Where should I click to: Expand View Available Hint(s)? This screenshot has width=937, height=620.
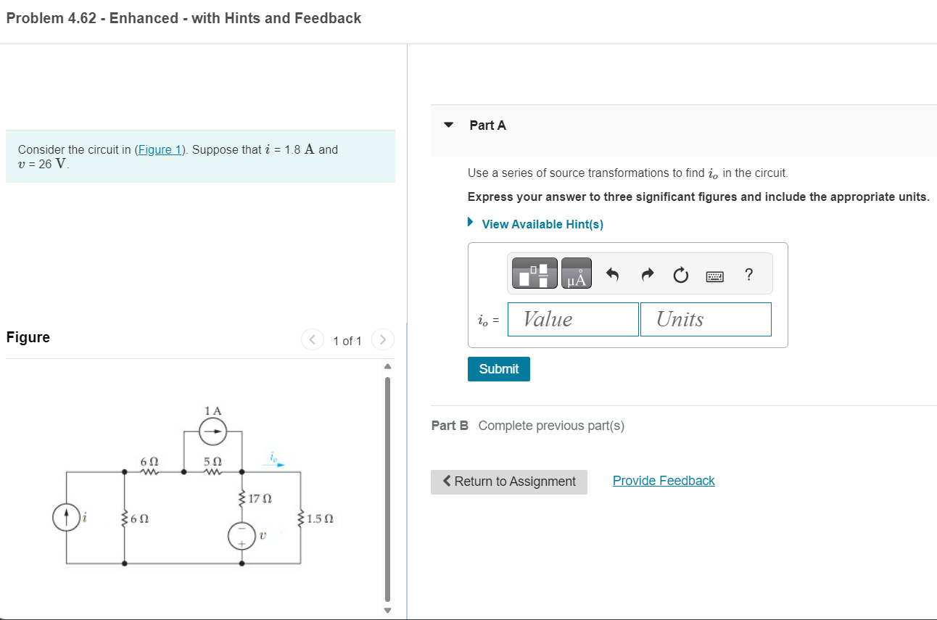542,224
